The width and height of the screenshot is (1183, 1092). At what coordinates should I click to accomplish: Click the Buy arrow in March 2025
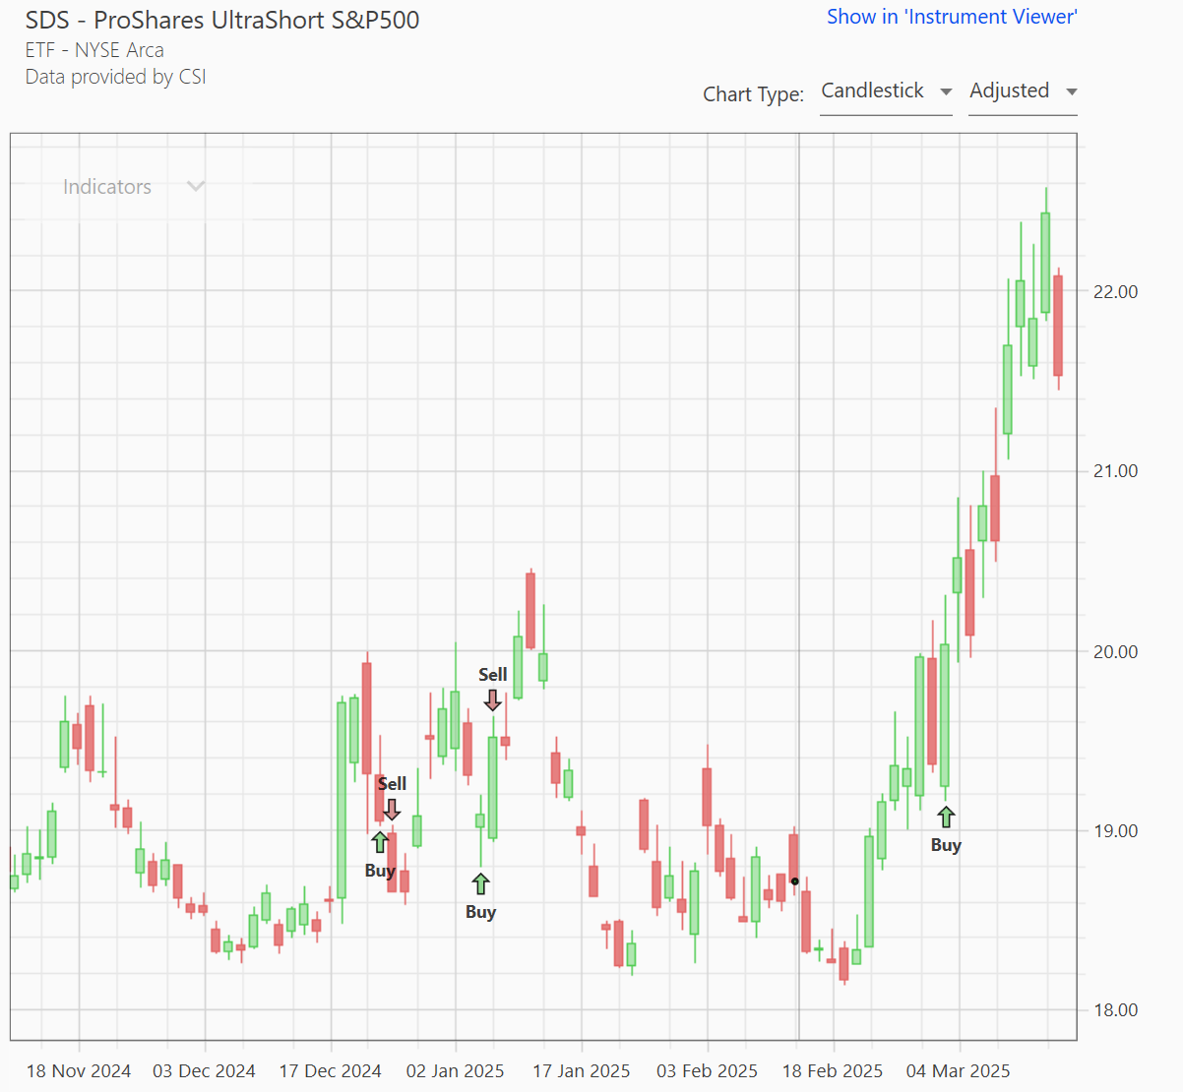click(946, 817)
